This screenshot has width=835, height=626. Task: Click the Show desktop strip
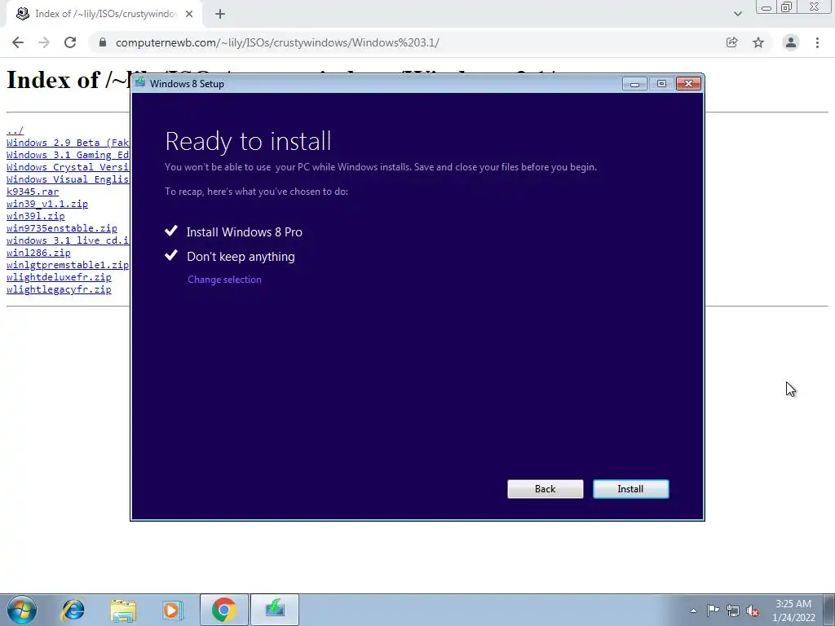[x=829, y=610]
